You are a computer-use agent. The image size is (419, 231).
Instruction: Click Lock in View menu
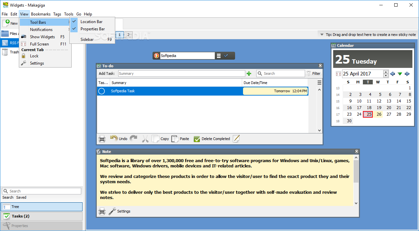pos(45,56)
